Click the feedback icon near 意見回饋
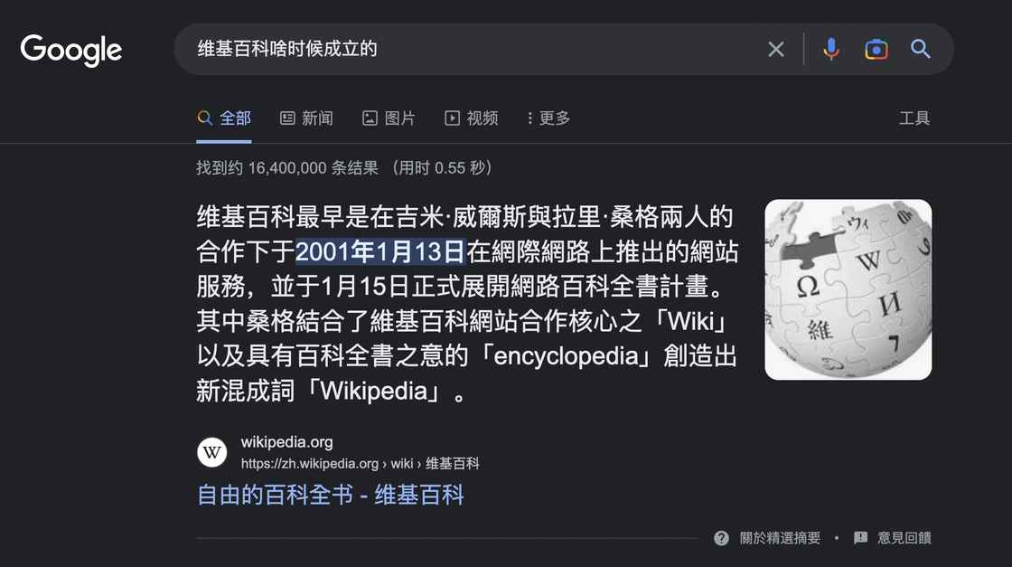The image size is (1012, 567). point(860,537)
